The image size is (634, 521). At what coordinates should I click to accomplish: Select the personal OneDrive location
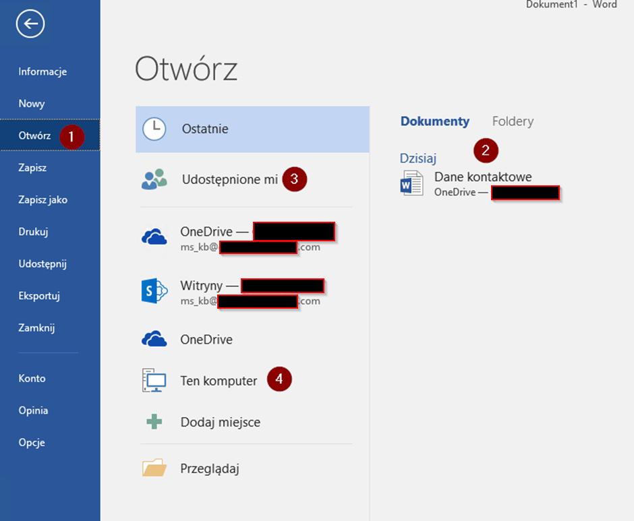pyautogui.click(x=252, y=340)
